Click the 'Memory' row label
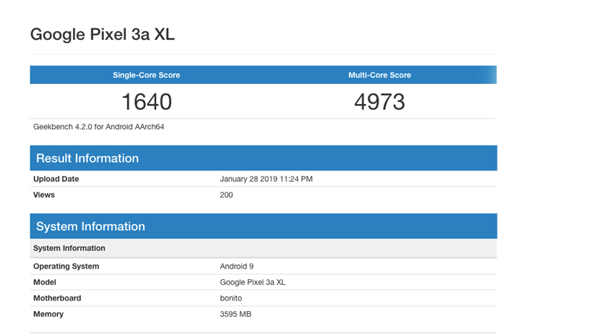595x334 pixels. [x=48, y=314]
